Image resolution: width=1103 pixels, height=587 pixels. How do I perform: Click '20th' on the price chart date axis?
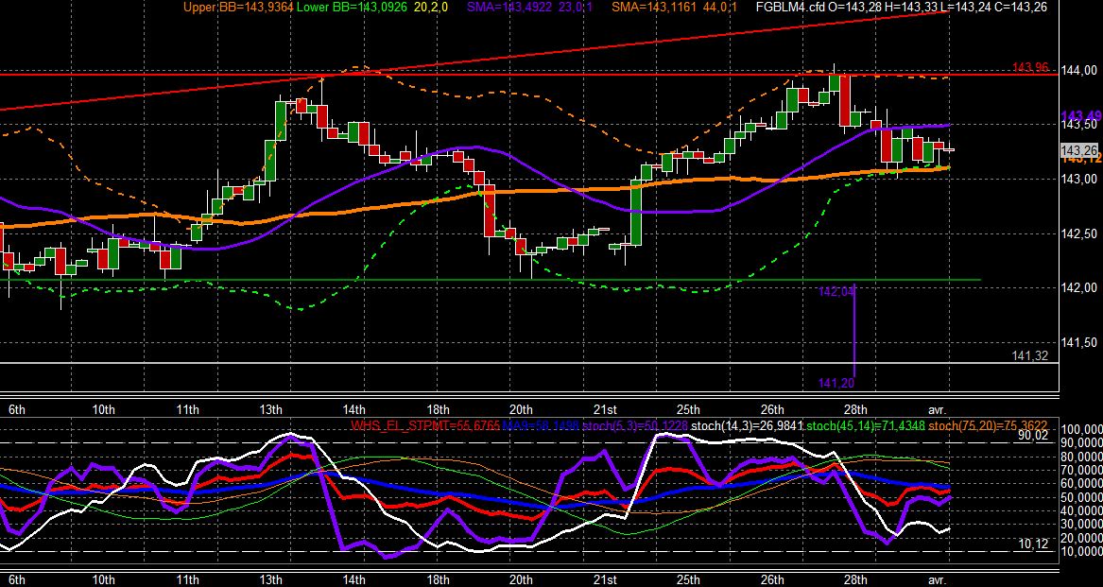tap(521, 409)
